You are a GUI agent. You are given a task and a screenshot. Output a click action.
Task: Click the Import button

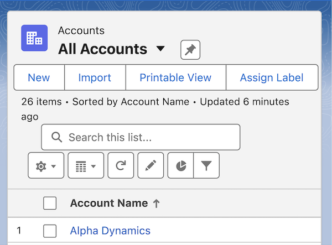pos(95,77)
